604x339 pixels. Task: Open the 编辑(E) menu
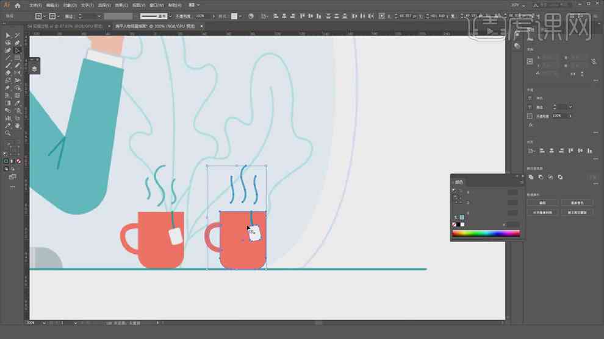pyautogui.click(x=52, y=5)
